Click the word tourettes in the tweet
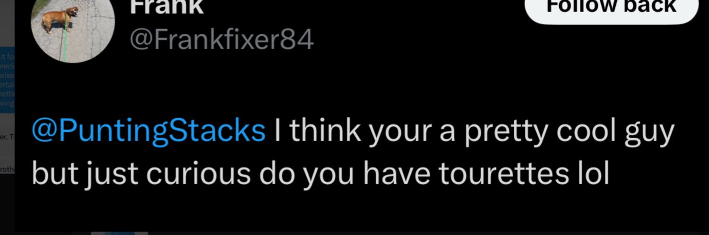 (x=501, y=174)
